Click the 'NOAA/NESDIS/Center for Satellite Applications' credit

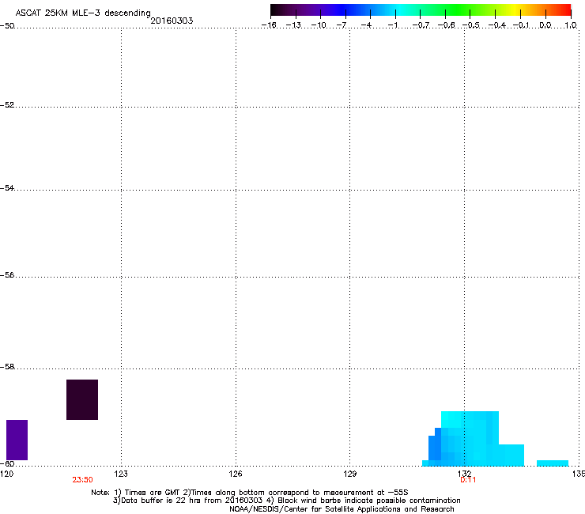click(342, 509)
